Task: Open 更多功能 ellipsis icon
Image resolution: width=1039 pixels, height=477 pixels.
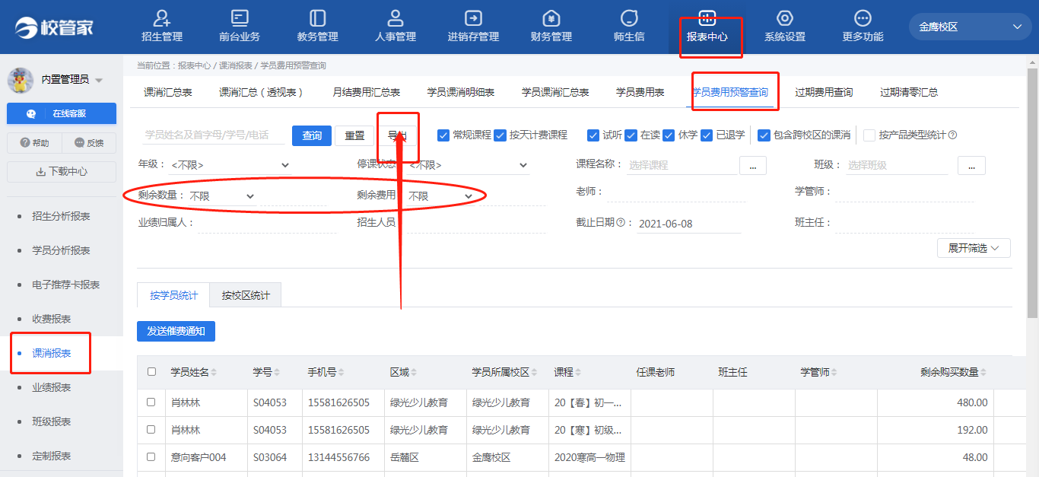Action: coord(863,18)
